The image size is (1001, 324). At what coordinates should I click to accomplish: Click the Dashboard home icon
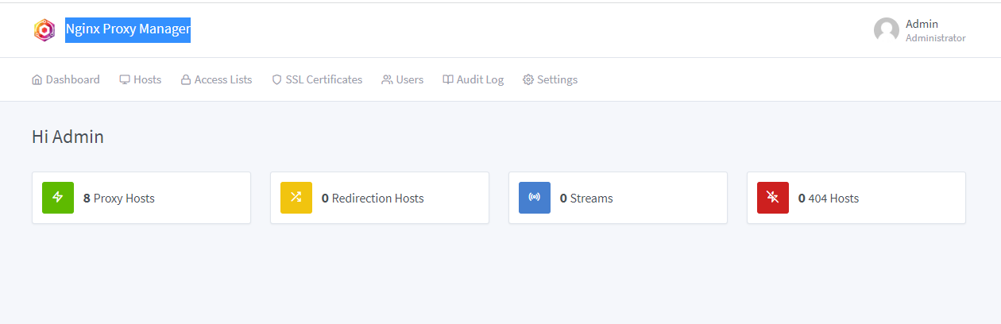click(37, 79)
